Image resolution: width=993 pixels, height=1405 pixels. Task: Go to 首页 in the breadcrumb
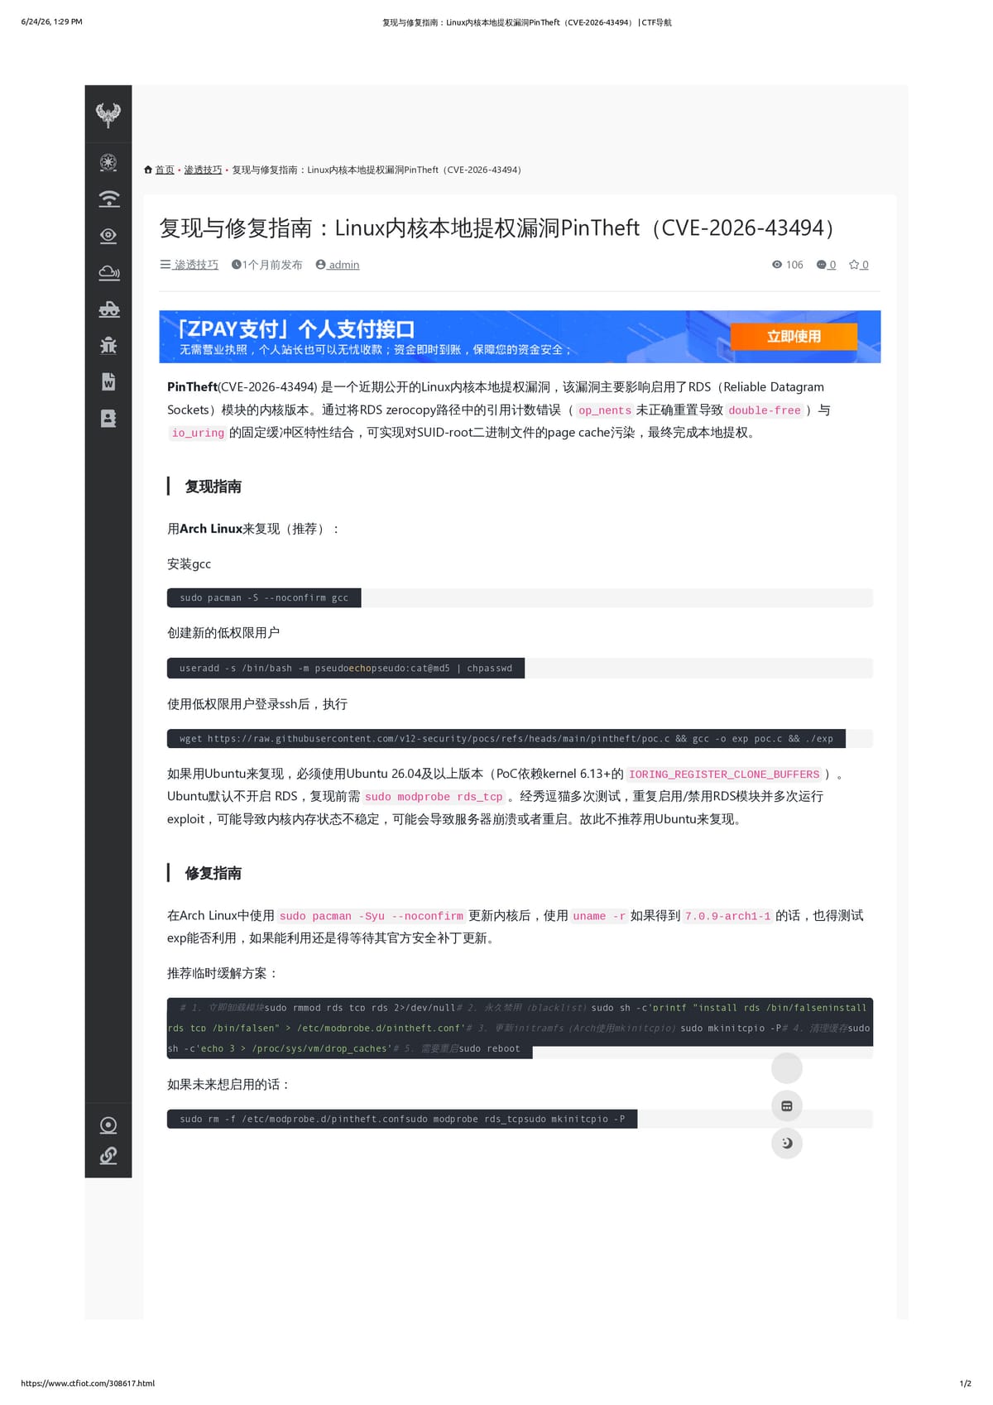tap(165, 170)
